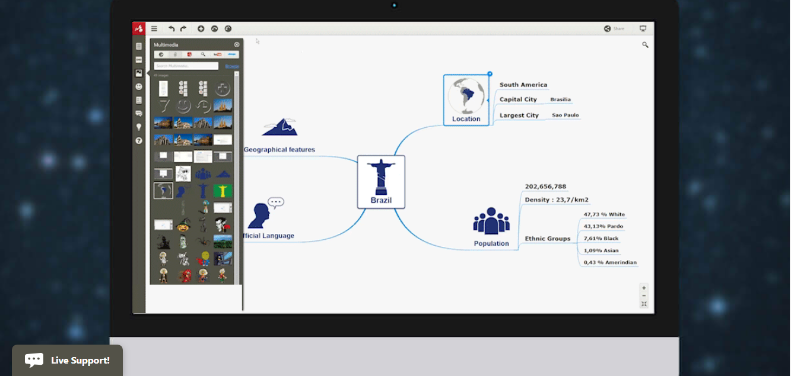
Task: Open the map search magnifier
Action: click(x=645, y=44)
